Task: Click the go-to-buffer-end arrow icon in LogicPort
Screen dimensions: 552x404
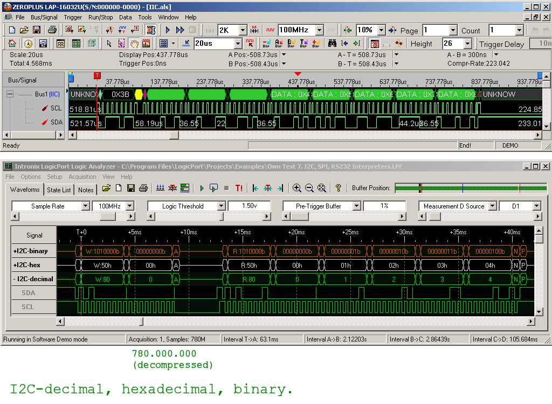Action: click(x=280, y=189)
